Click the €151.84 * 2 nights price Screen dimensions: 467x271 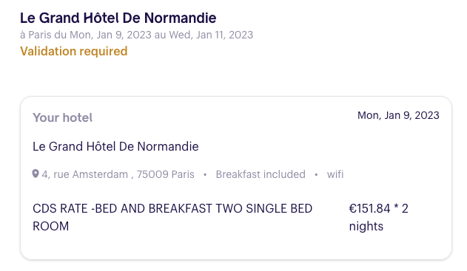pos(378,217)
